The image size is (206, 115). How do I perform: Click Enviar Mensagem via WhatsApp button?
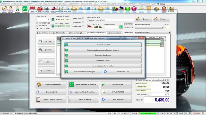83,85
